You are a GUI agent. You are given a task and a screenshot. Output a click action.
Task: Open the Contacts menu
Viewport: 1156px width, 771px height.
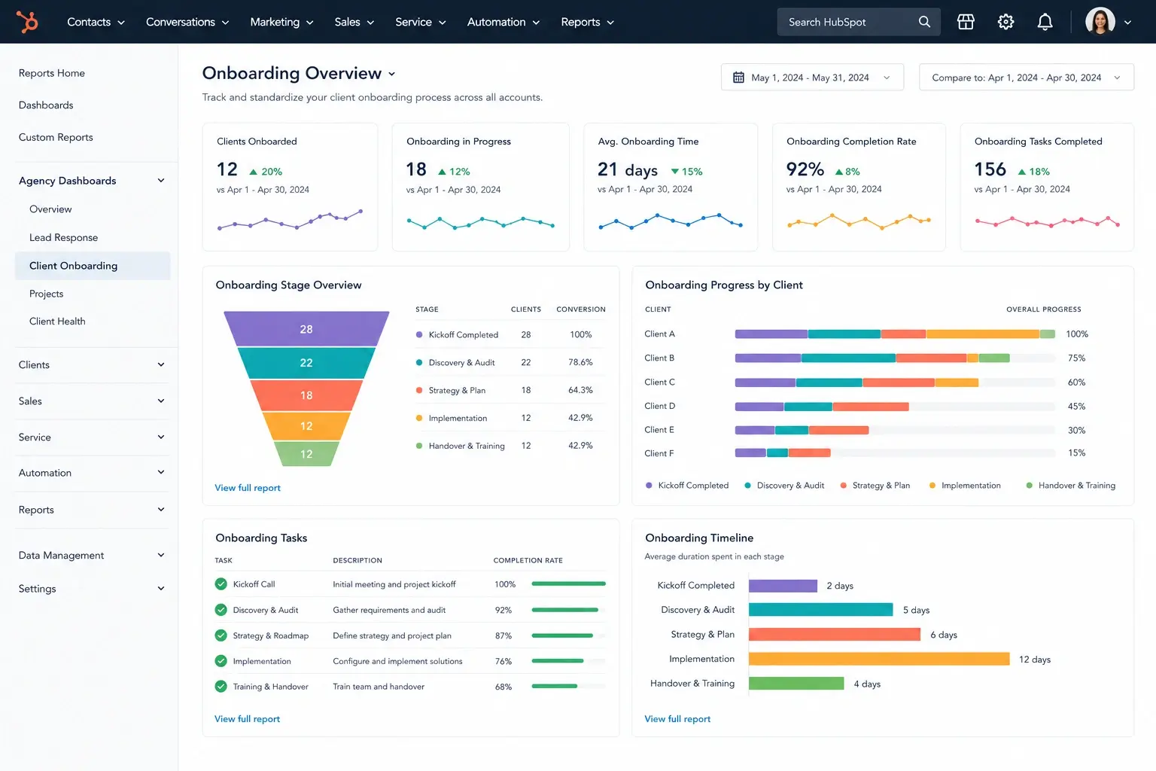pos(96,22)
